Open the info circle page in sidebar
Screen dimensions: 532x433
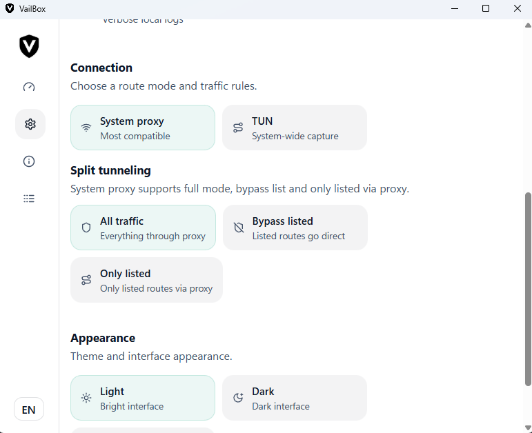click(x=29, y=161)
